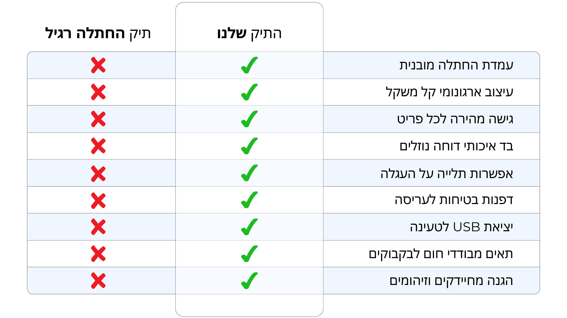Select the green checkmark for דפנות בטיחות לעריסה

click(x=249, y=200)
